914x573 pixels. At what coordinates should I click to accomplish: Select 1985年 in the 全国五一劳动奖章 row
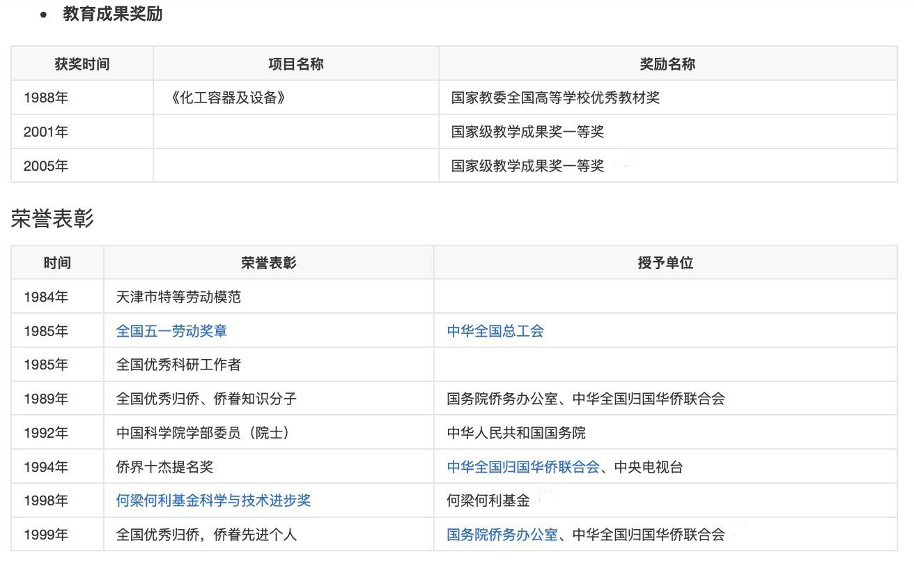coord(58,331)
